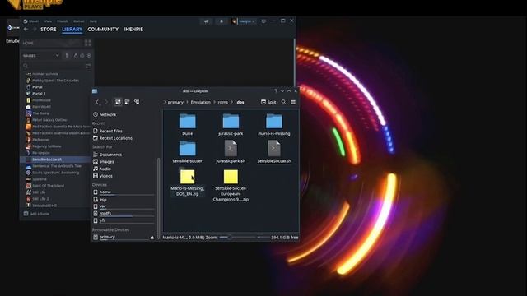
Task: Open the efi device
Action: tap(123, 220)
